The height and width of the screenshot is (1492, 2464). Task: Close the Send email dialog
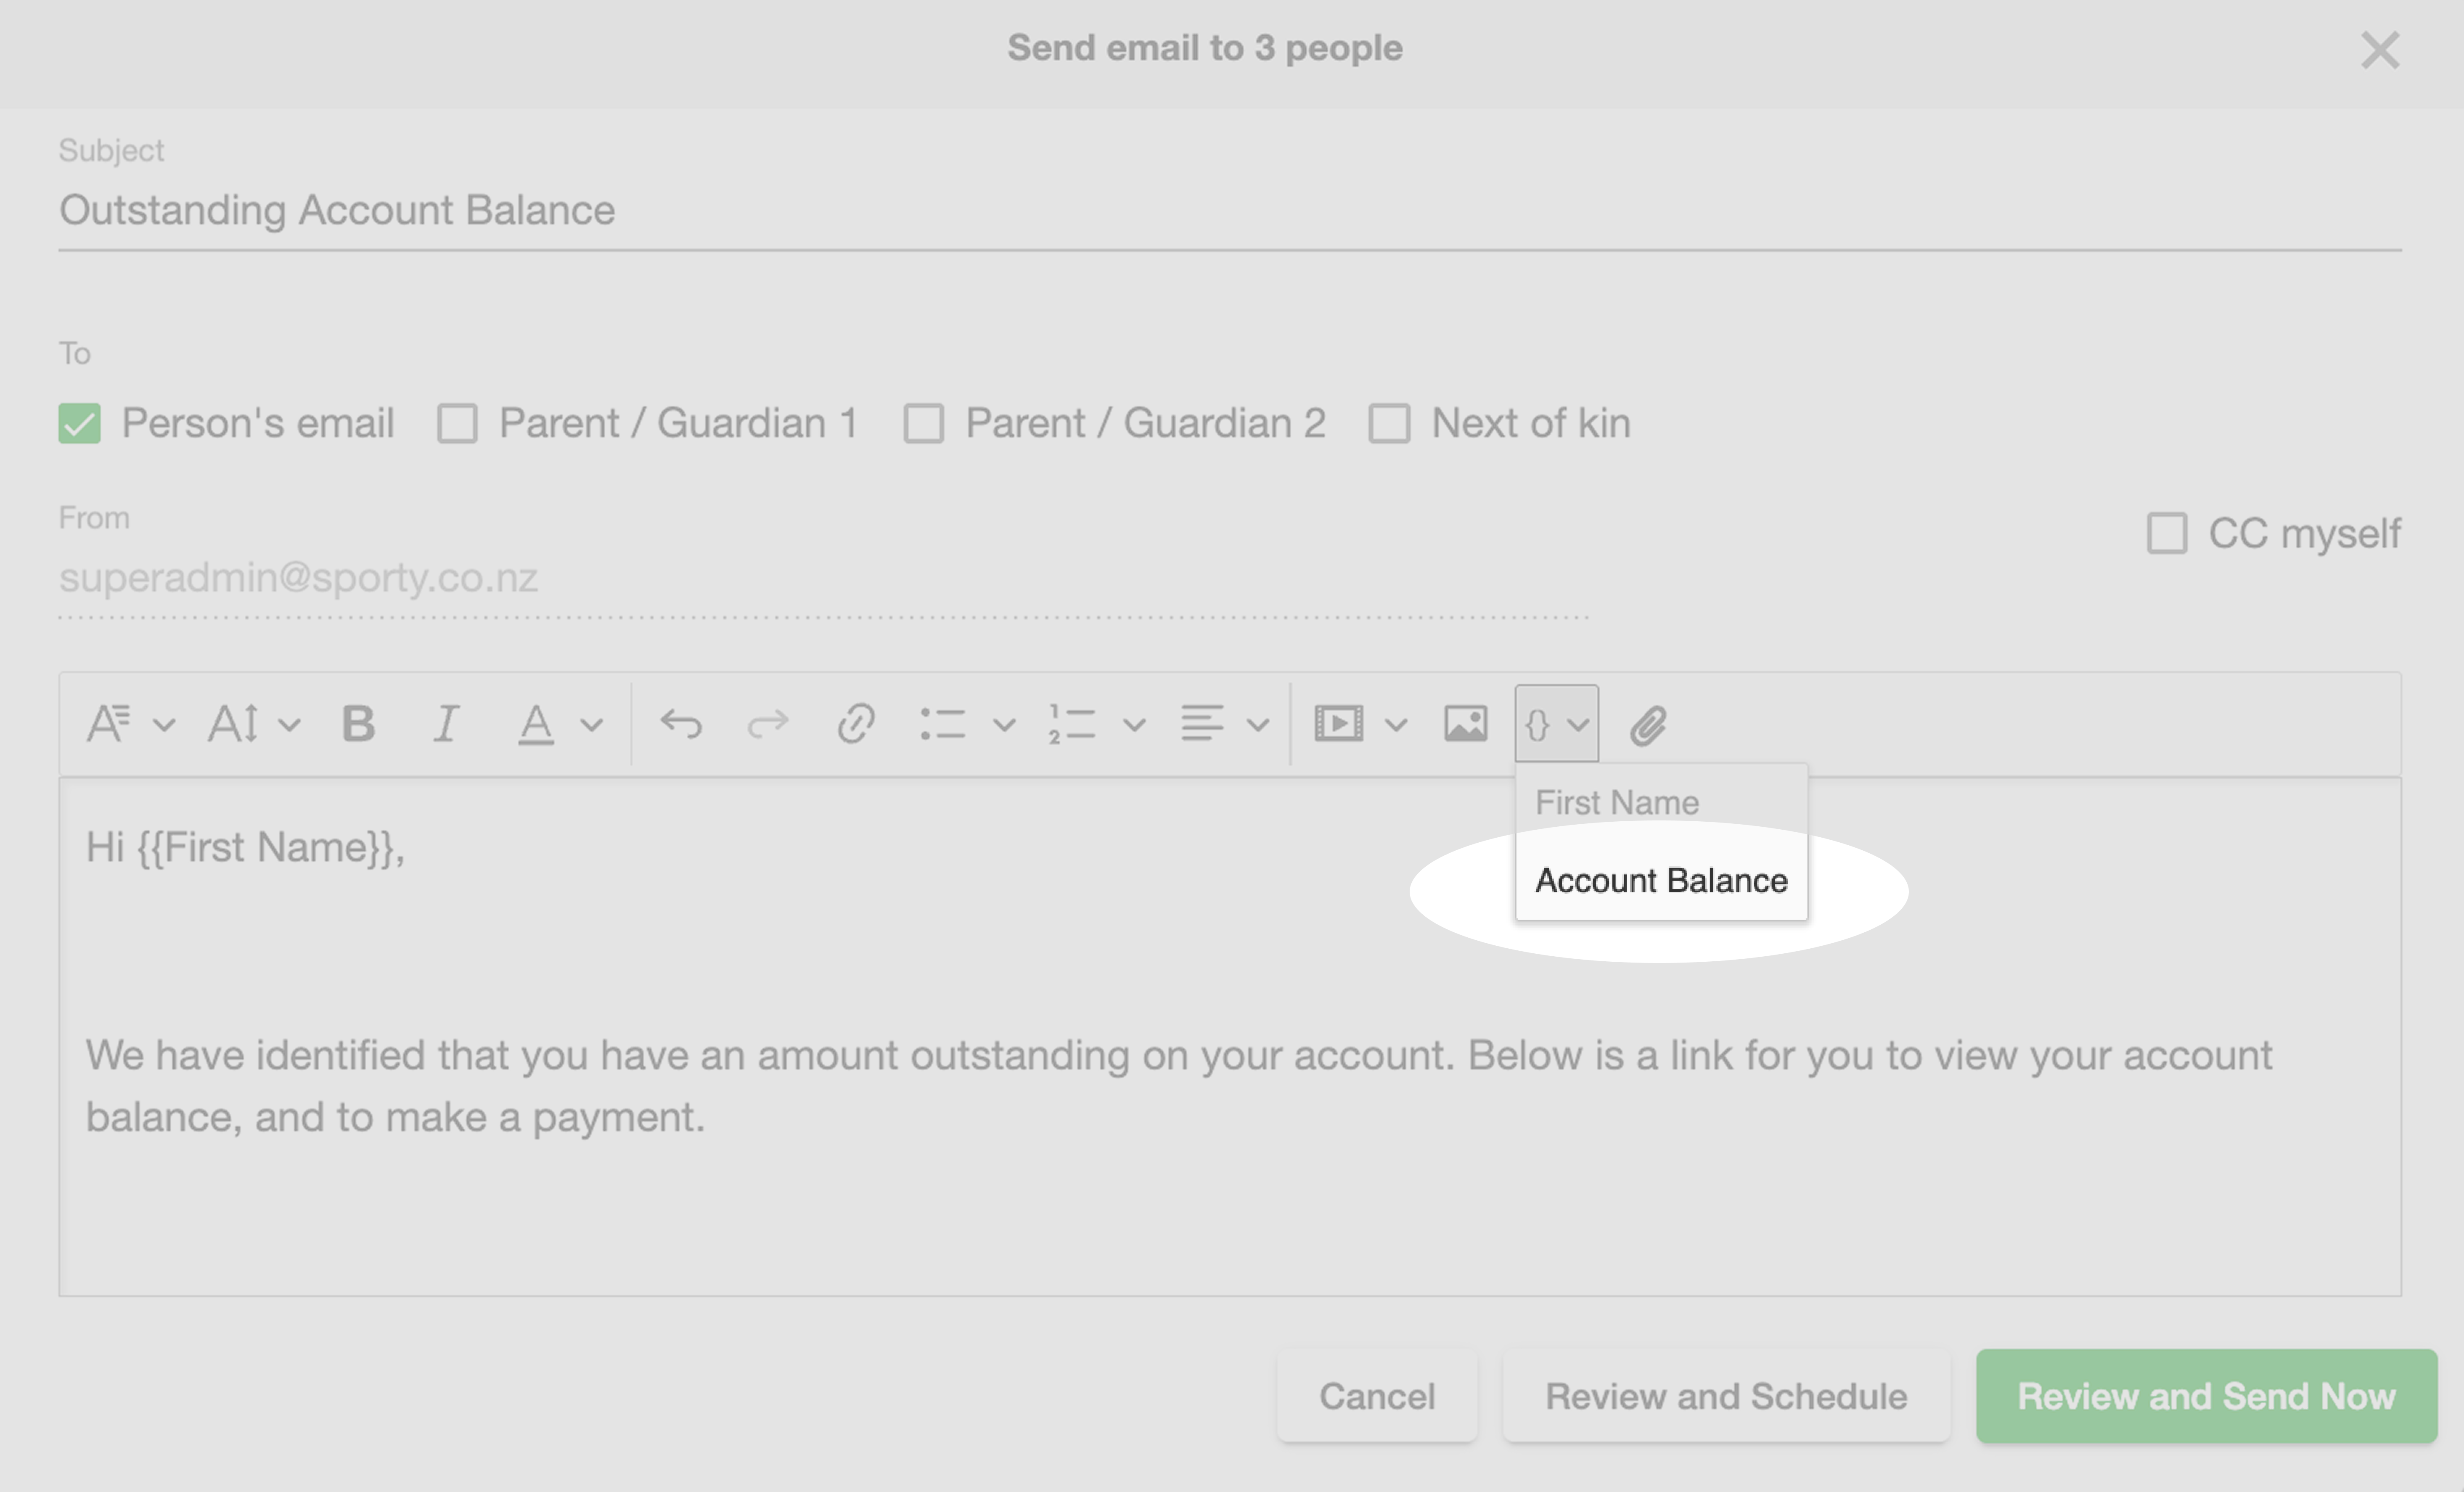tap(2380, 50)
